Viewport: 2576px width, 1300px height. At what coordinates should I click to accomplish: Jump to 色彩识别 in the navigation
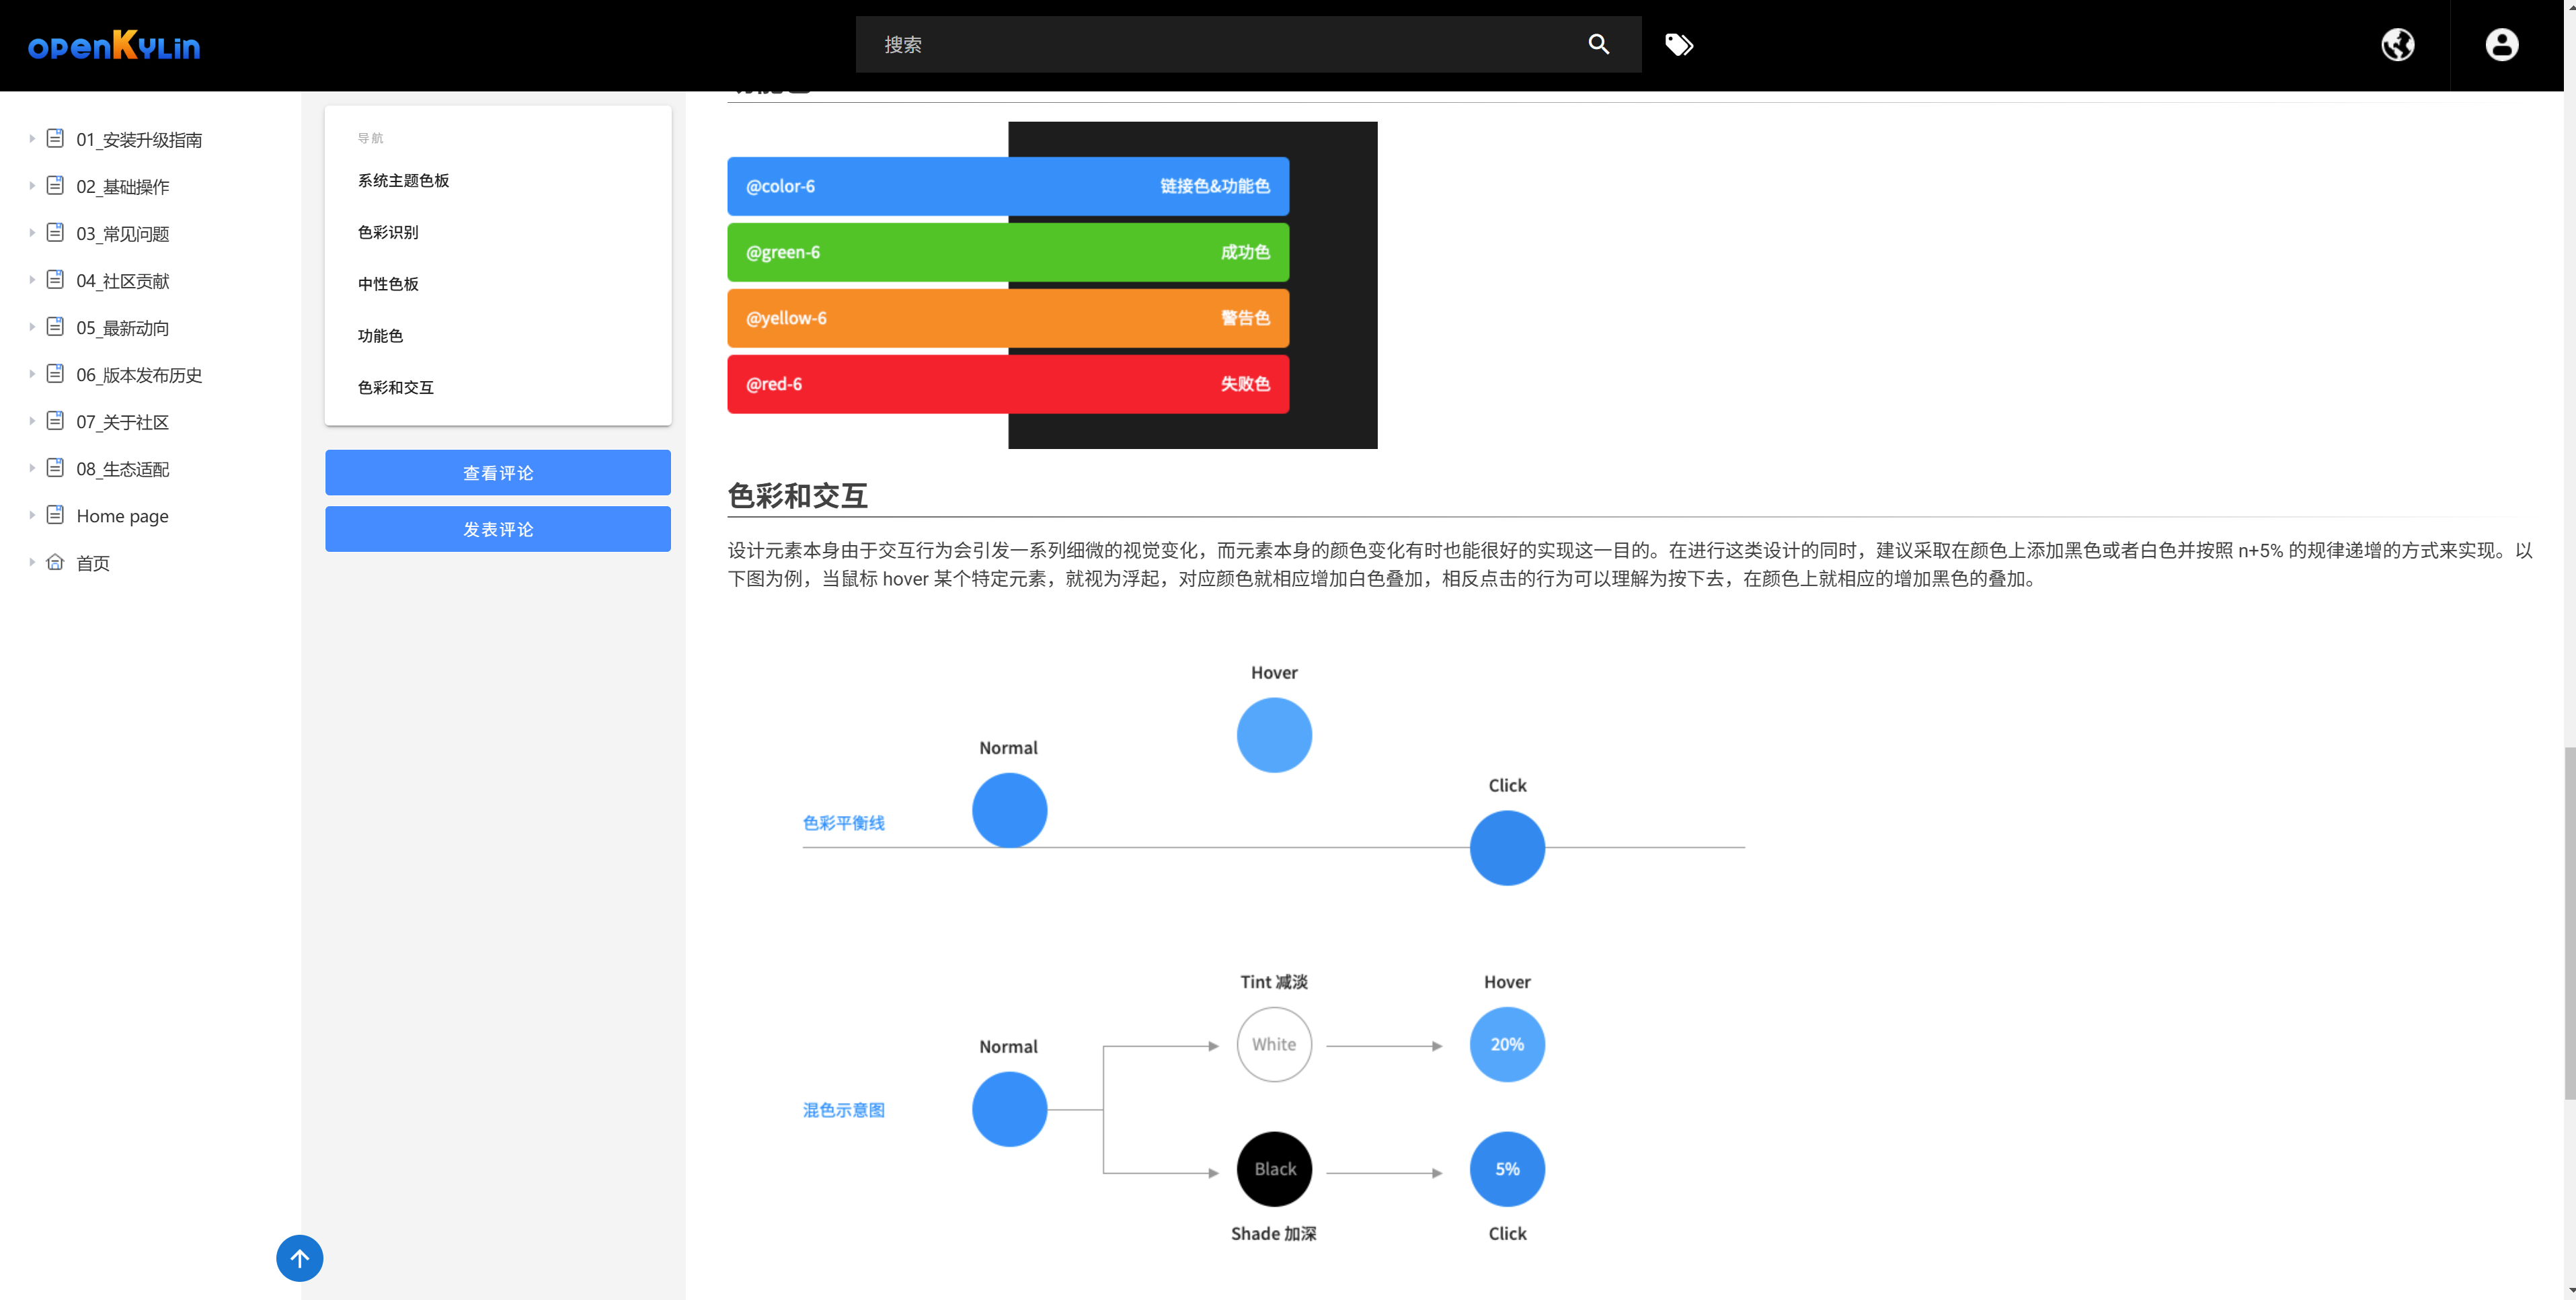coord(388,232)
